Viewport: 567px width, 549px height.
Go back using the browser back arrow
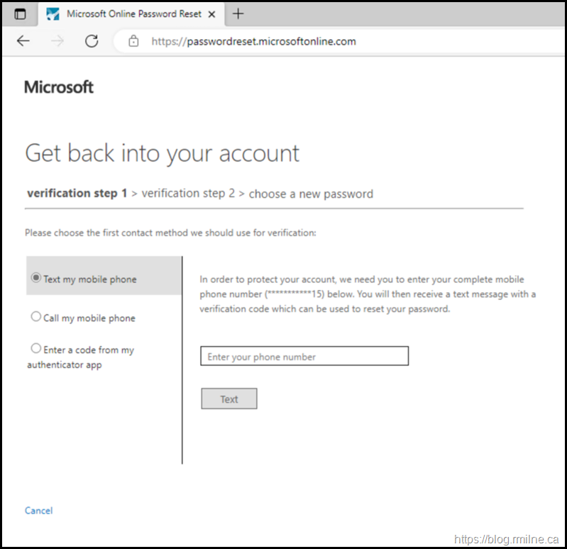pyautogui.click(x=23, y=41)
